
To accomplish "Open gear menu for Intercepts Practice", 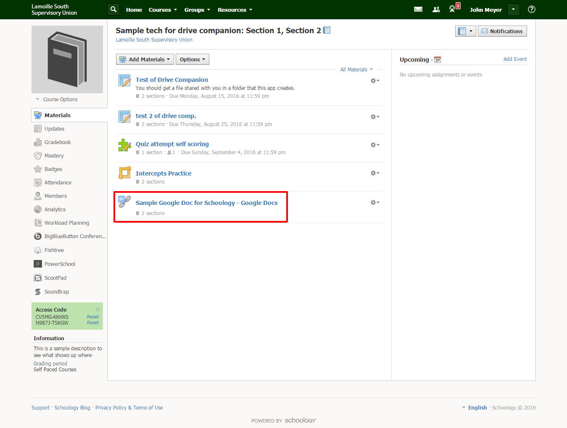I will tap(375, 173).
